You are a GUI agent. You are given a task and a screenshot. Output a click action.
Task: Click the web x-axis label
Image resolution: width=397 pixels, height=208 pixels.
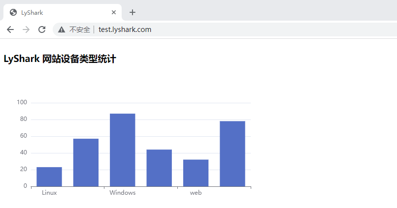pos(196,193)
